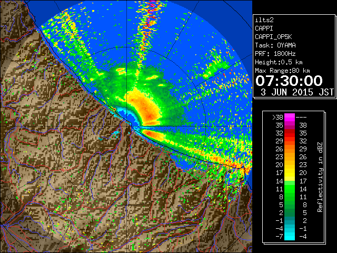This screenshot has width=337, height=253.
Task: Select the 'Max Range:80 km' label
Action: (282, 71)
